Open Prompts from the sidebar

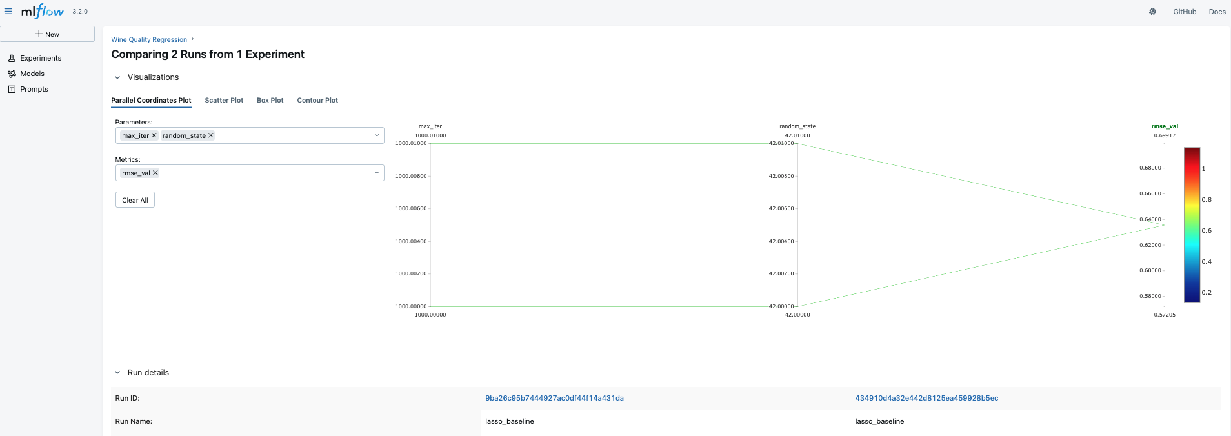34,89
